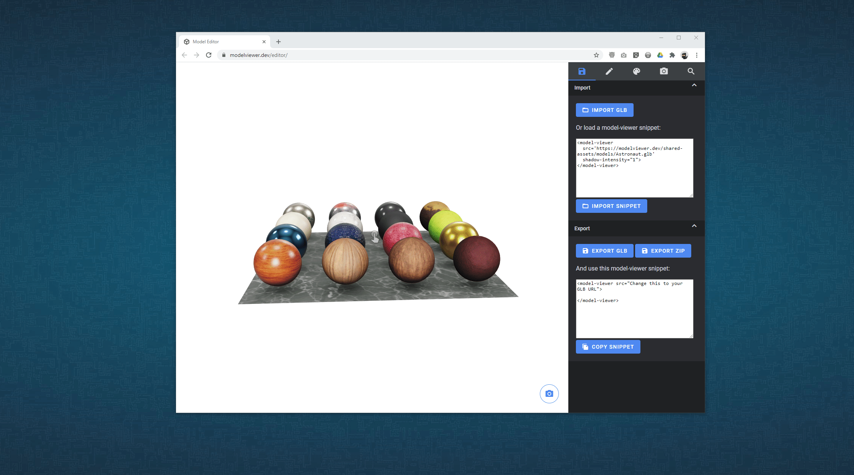Focus the import snippet text area

(634, 168)
